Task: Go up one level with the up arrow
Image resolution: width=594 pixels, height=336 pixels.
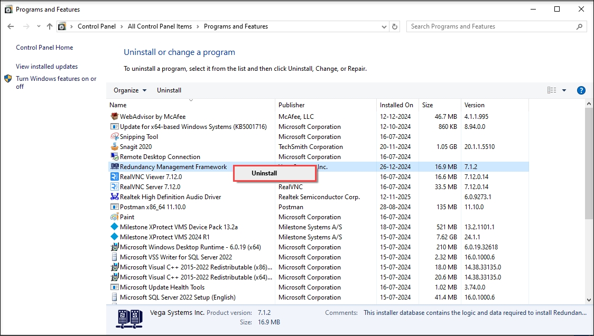Action: (50, 26)
